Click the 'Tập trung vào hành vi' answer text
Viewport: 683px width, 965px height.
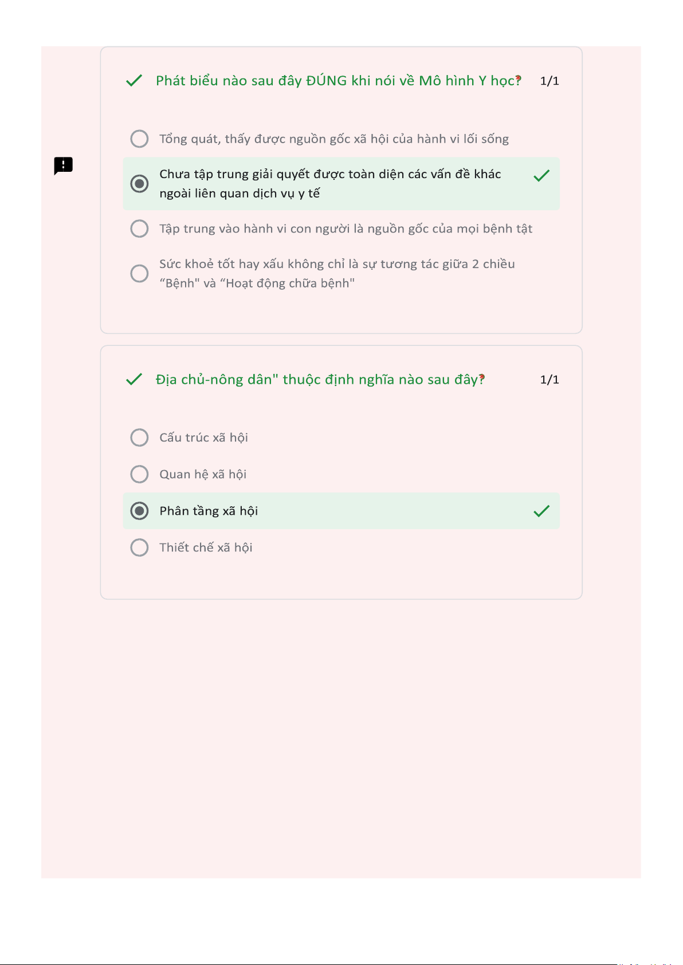pyautogui.click(x=346, y=229)
